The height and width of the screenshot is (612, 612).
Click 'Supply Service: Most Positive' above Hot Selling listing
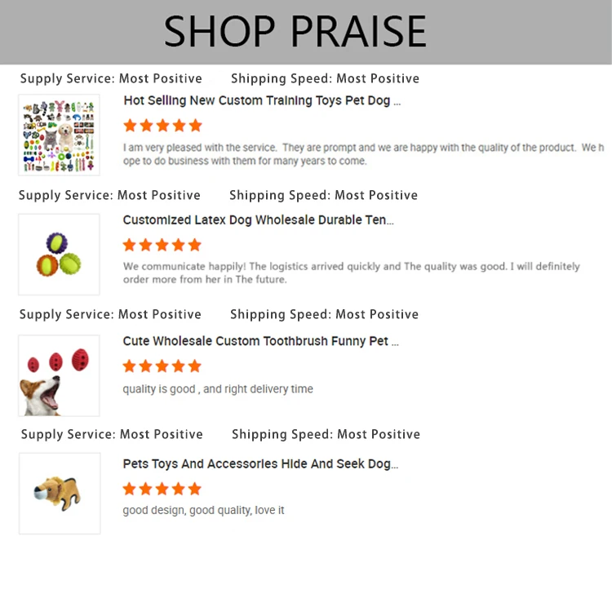click(x=111, y=79)
